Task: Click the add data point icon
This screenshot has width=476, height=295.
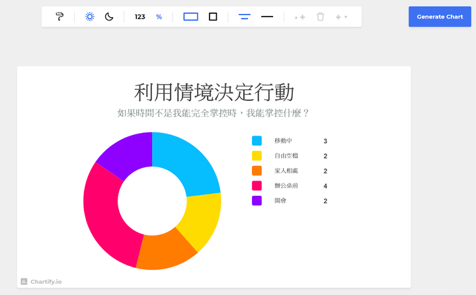Action: click(299, 17)
